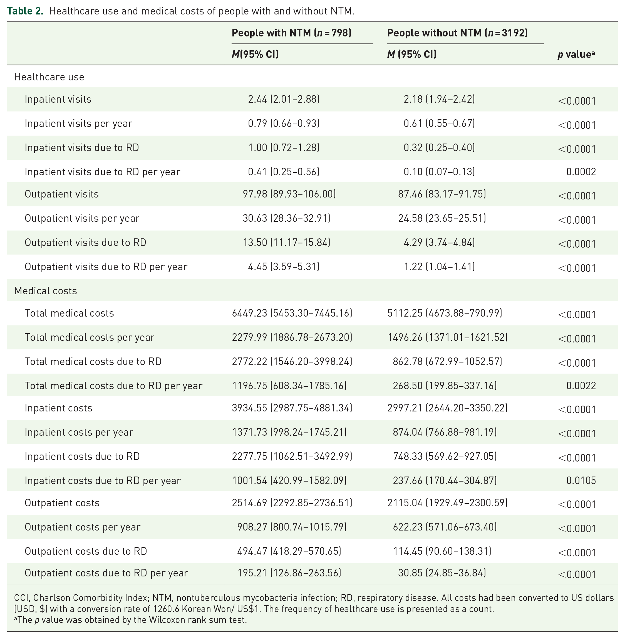This screenshot has width=625, height=639.
Task: Select the People with NTM column header
Action: coord(291,33)
